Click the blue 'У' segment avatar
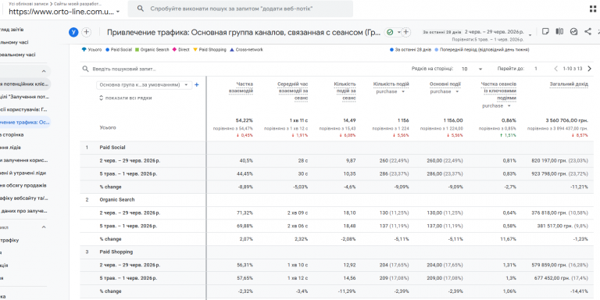 pyautogui.click(x=73, y=33)
